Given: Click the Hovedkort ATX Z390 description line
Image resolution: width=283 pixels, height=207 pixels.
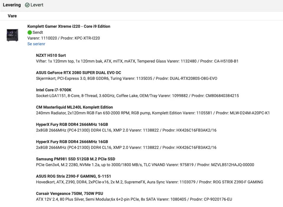Looking at the screenshot, I should tap(150, 182).
